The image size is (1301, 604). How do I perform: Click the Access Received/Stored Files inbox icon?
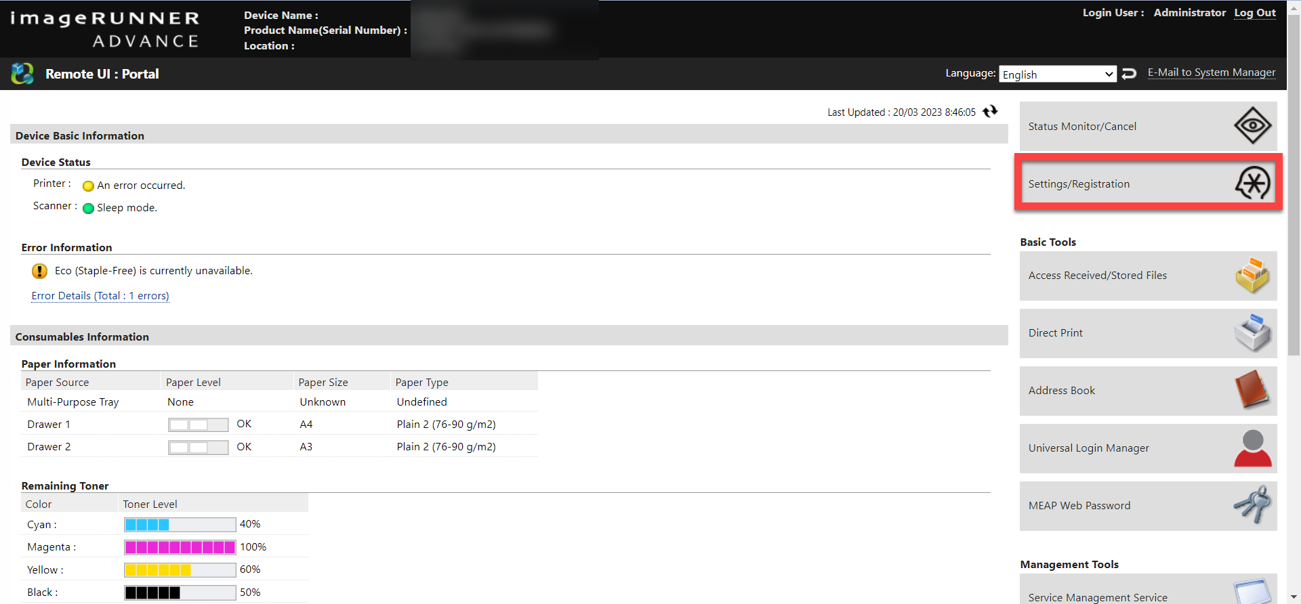coord(1252,276)
